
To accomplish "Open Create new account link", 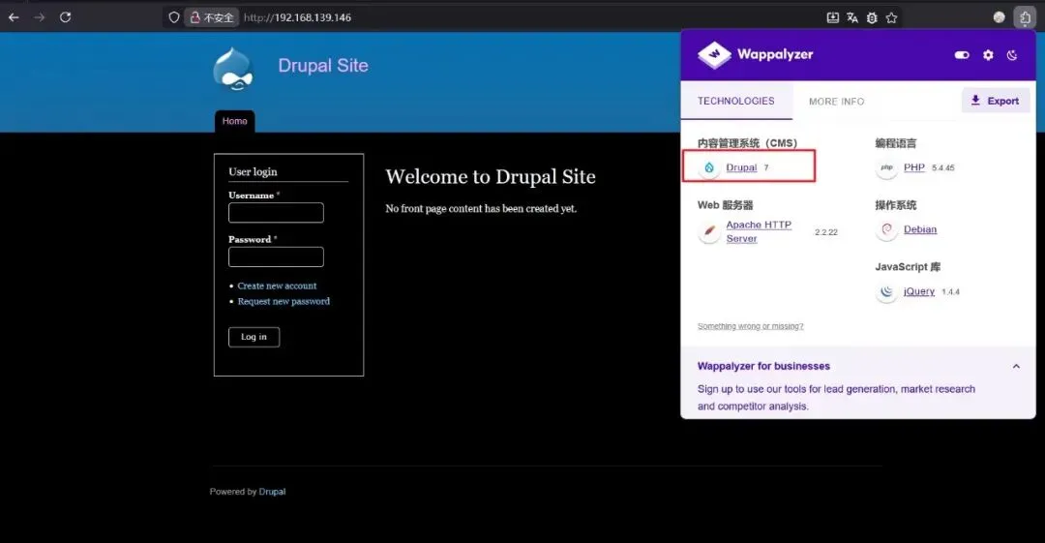I will [278, 286].
